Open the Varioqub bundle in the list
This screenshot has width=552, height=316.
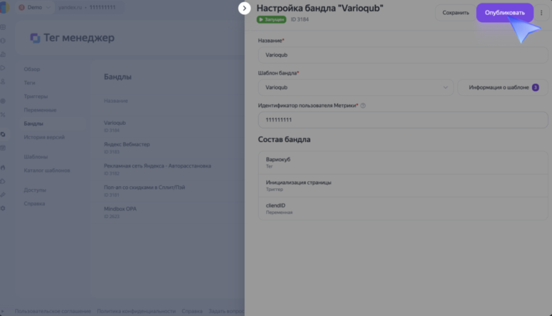(x=168, y=126)
